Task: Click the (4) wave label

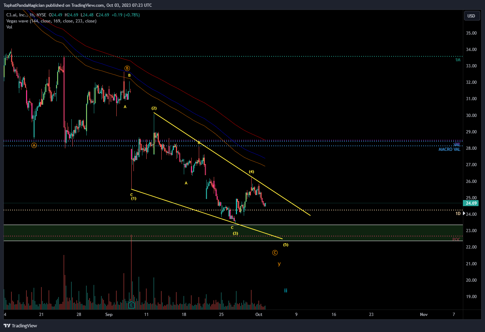Action: click(252, 172)
